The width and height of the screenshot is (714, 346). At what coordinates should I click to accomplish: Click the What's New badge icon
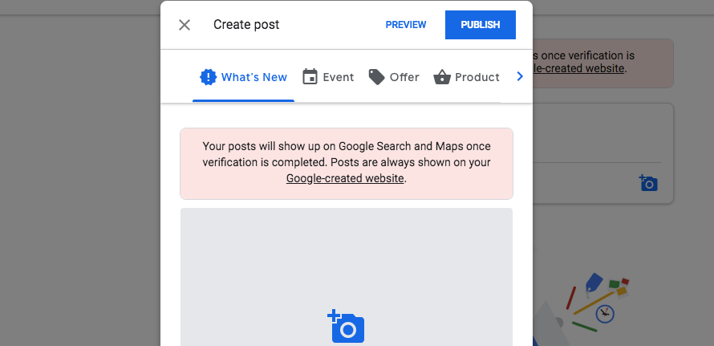[209, 77]
